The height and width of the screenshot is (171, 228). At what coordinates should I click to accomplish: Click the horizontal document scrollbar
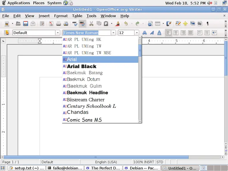tap(96, 157)
